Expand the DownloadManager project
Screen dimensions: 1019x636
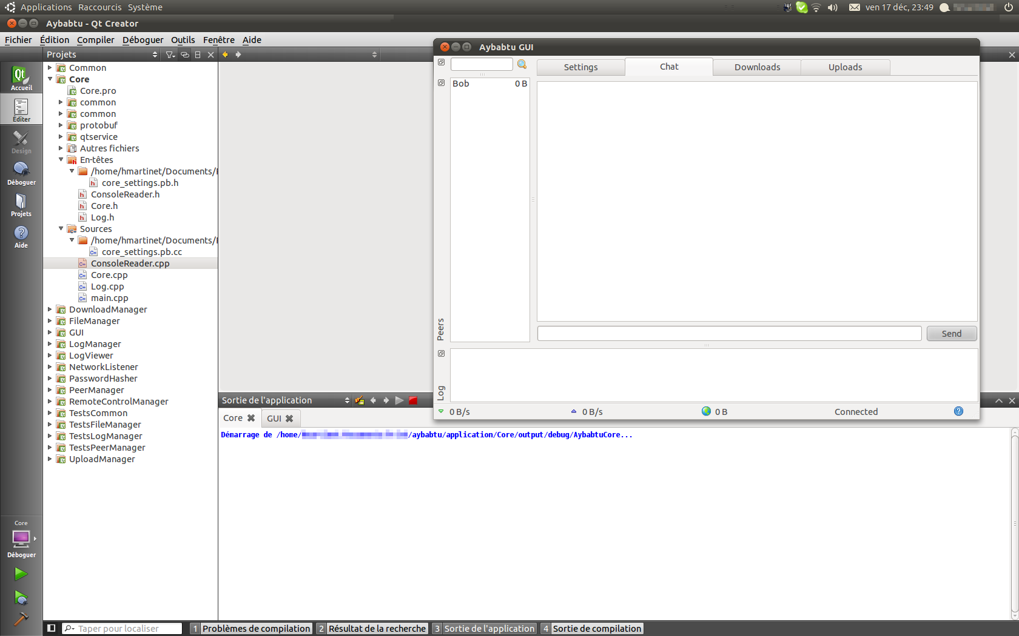pos(50,310)
